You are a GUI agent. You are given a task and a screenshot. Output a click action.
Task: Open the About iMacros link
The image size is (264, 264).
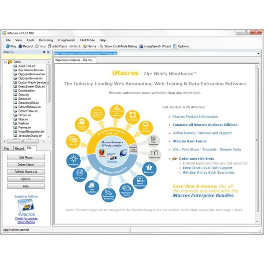click(x=26, y=222)
